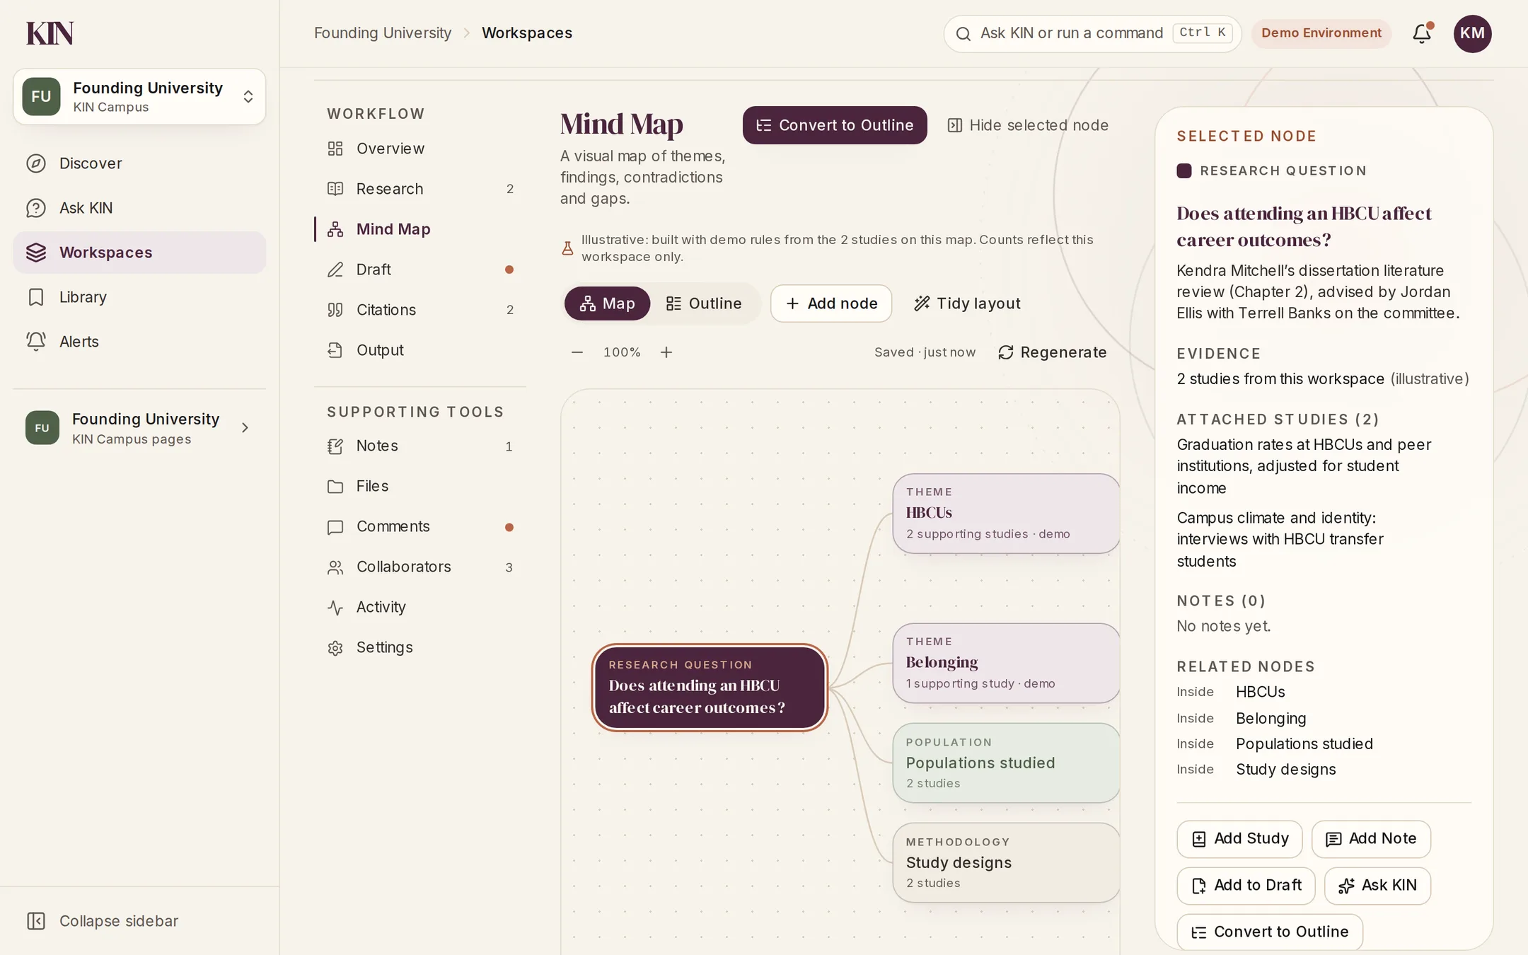Open the Activity tool
This screenshot has height=955, width=1528.
(419, 607)
